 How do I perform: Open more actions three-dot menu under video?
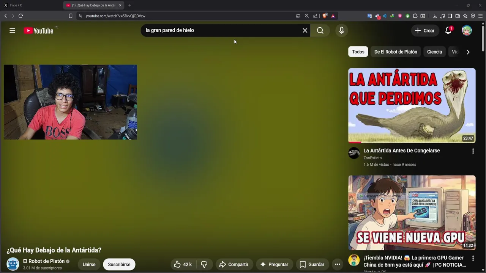click(x=338, y=264)
